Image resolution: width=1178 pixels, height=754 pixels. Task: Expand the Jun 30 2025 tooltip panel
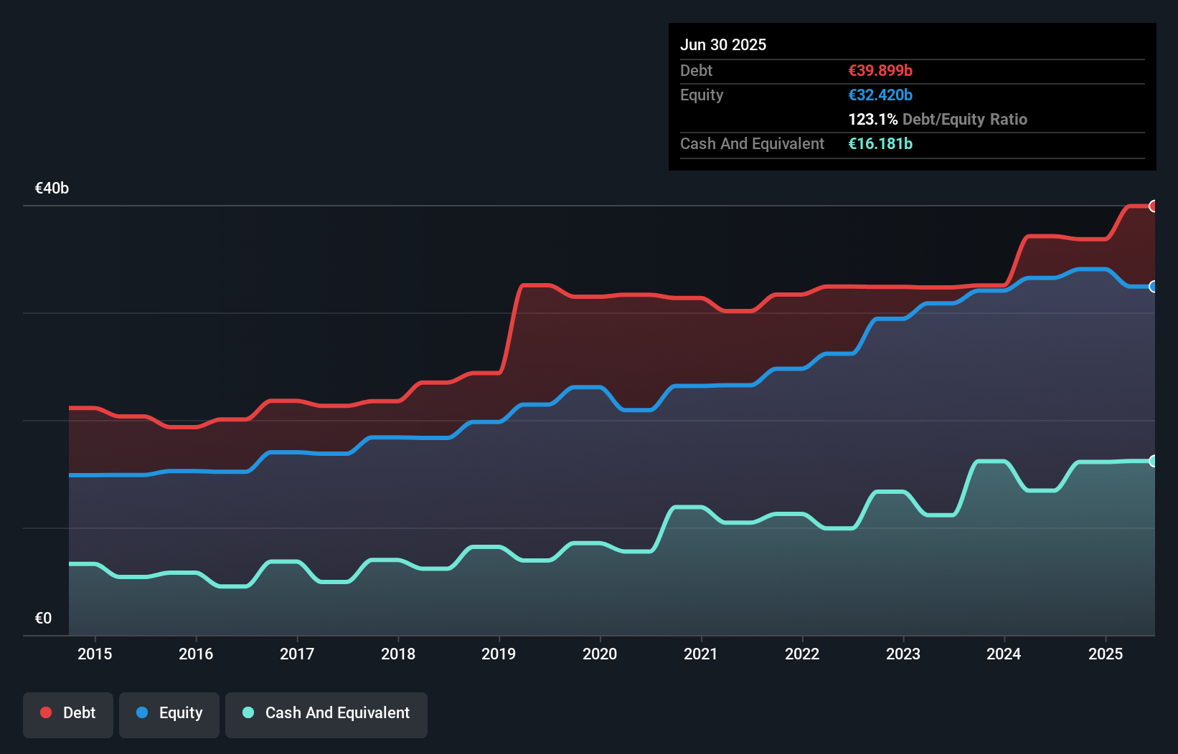click(723, 44)
